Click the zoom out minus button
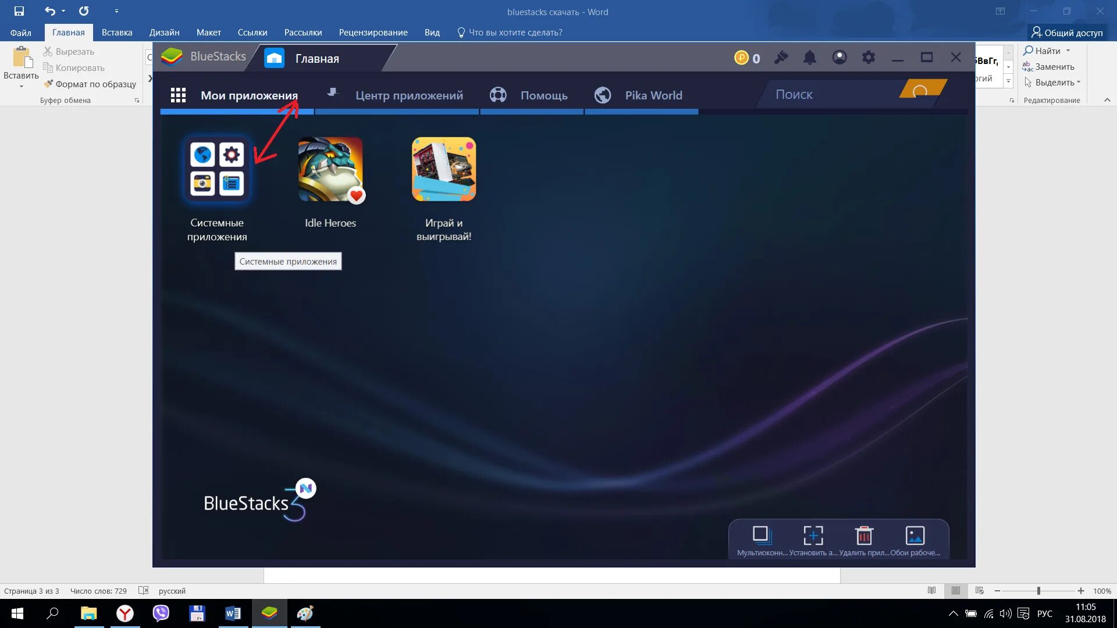 coord(997,591)
